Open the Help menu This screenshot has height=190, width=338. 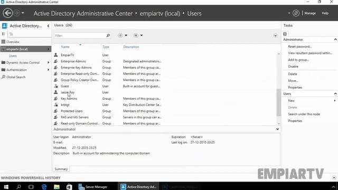(325, 13)
